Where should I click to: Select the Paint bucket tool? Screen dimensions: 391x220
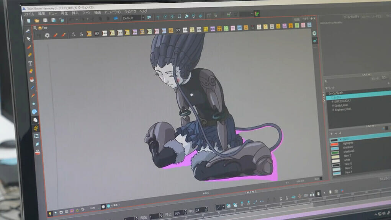(x=32, y=80)
